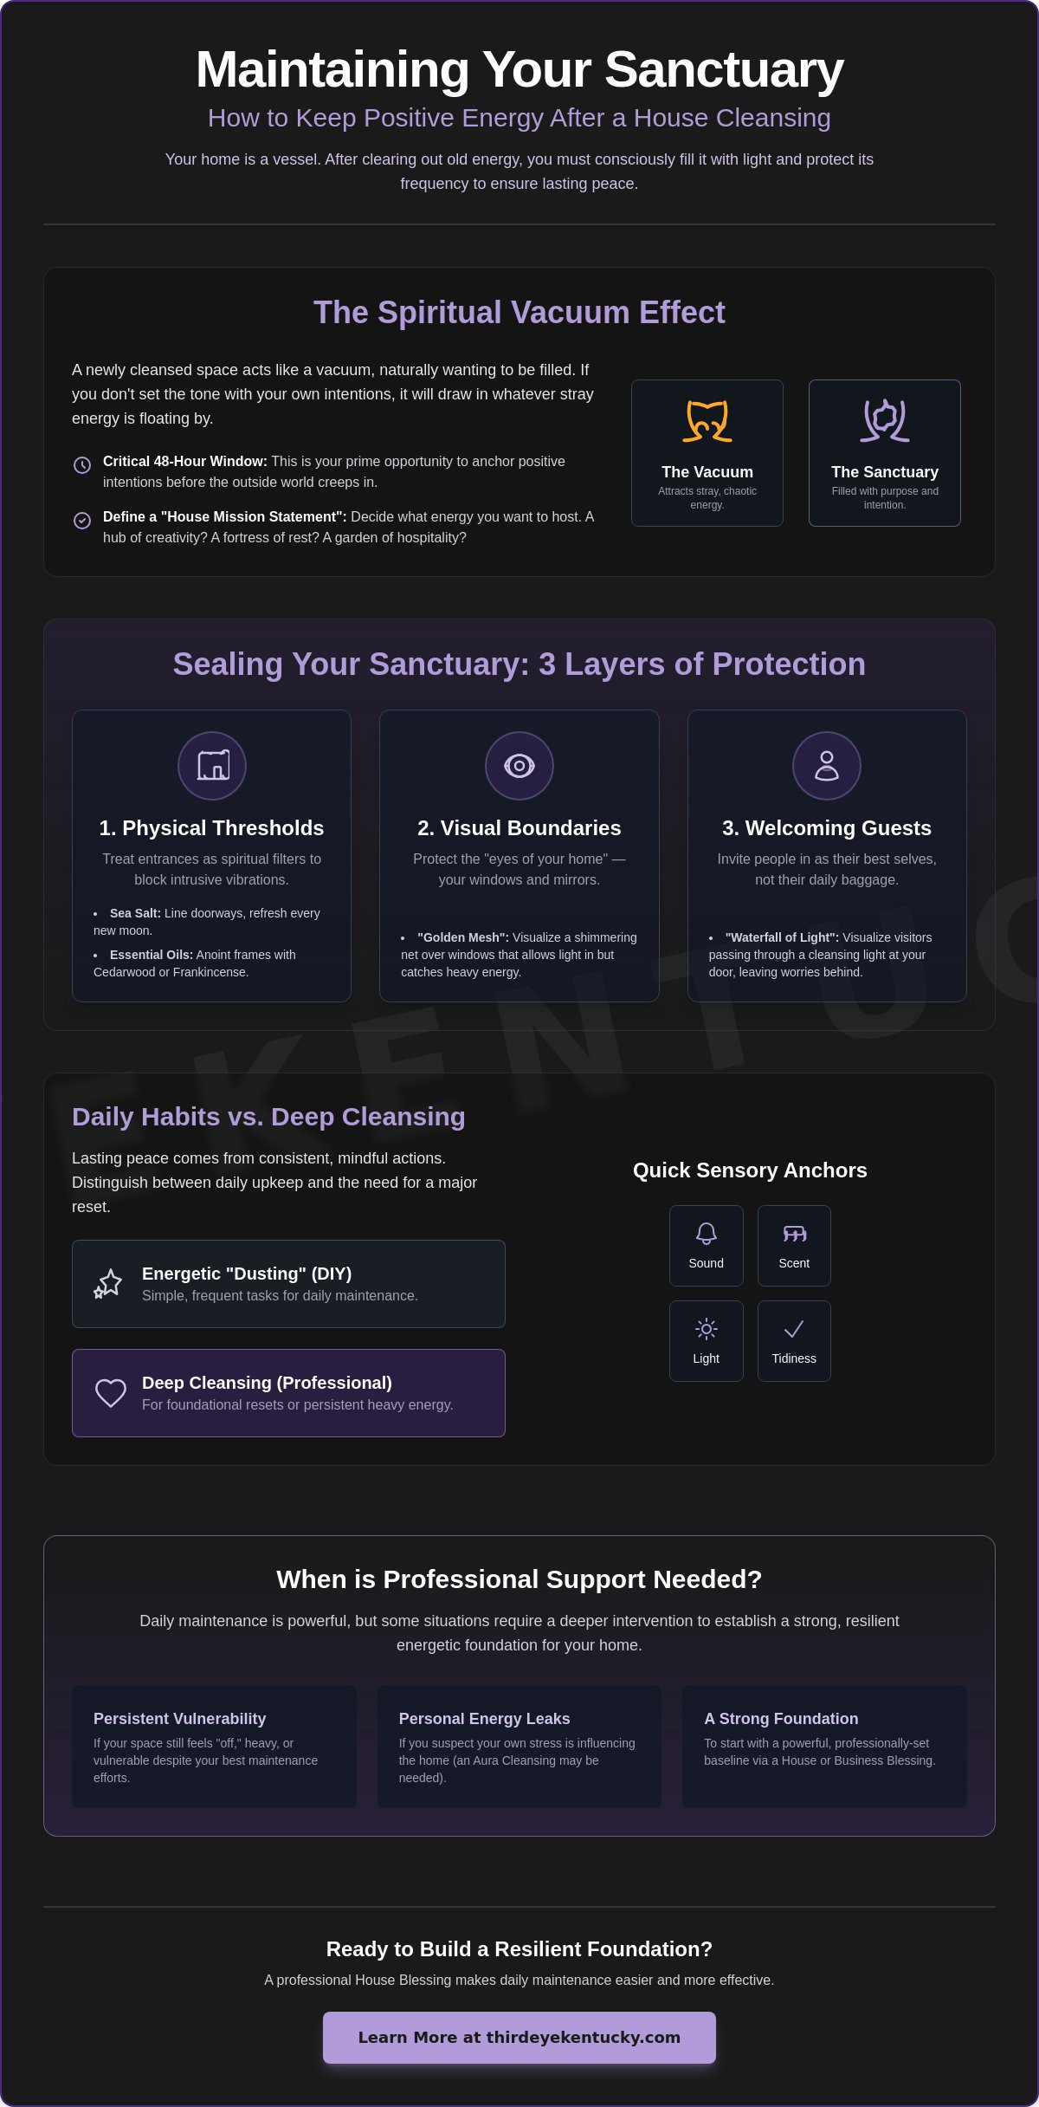The image size is (1039, 2107).
Task: Select the A Strong Foundation card
Action: (x=824, y=1747)
